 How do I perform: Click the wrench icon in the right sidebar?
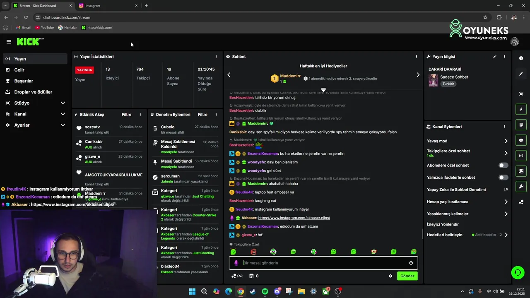click(521, 186)
